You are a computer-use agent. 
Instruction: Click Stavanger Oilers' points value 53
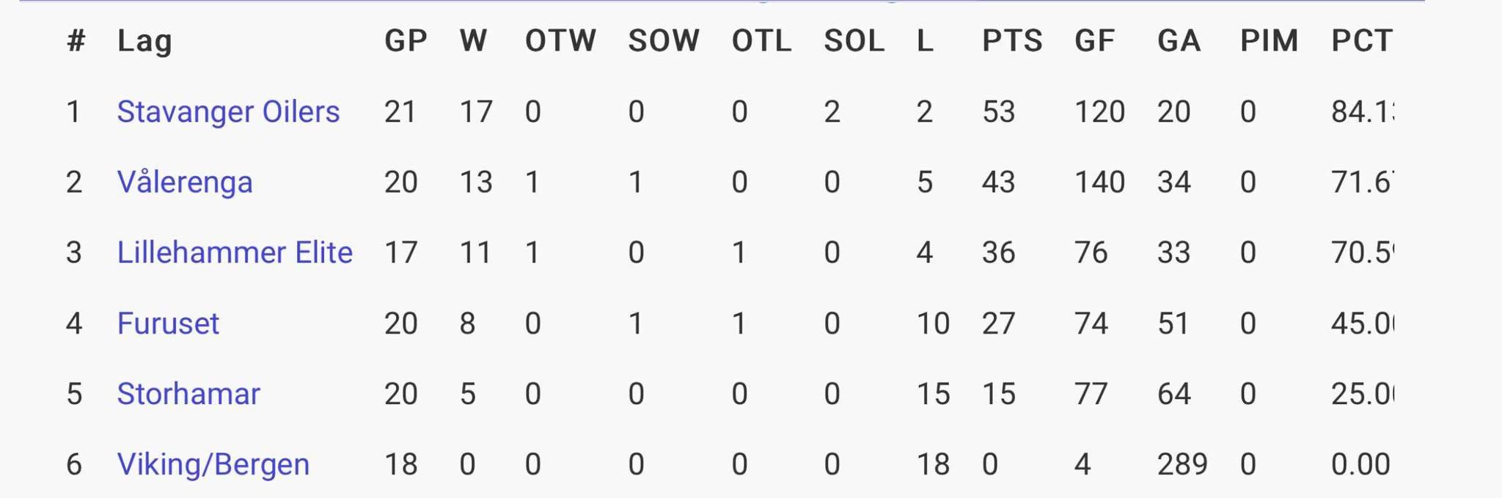(x=998, y=112)
